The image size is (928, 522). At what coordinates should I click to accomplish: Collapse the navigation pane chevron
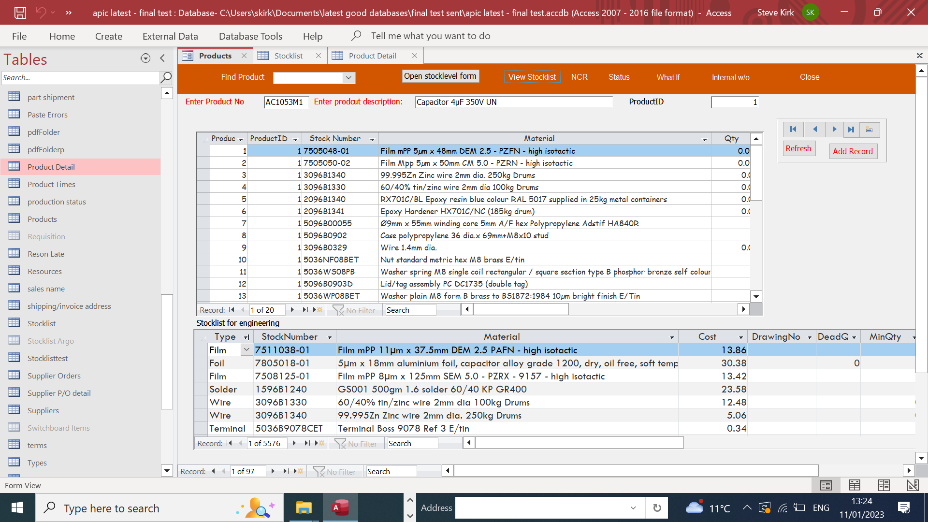coord(162,58)
